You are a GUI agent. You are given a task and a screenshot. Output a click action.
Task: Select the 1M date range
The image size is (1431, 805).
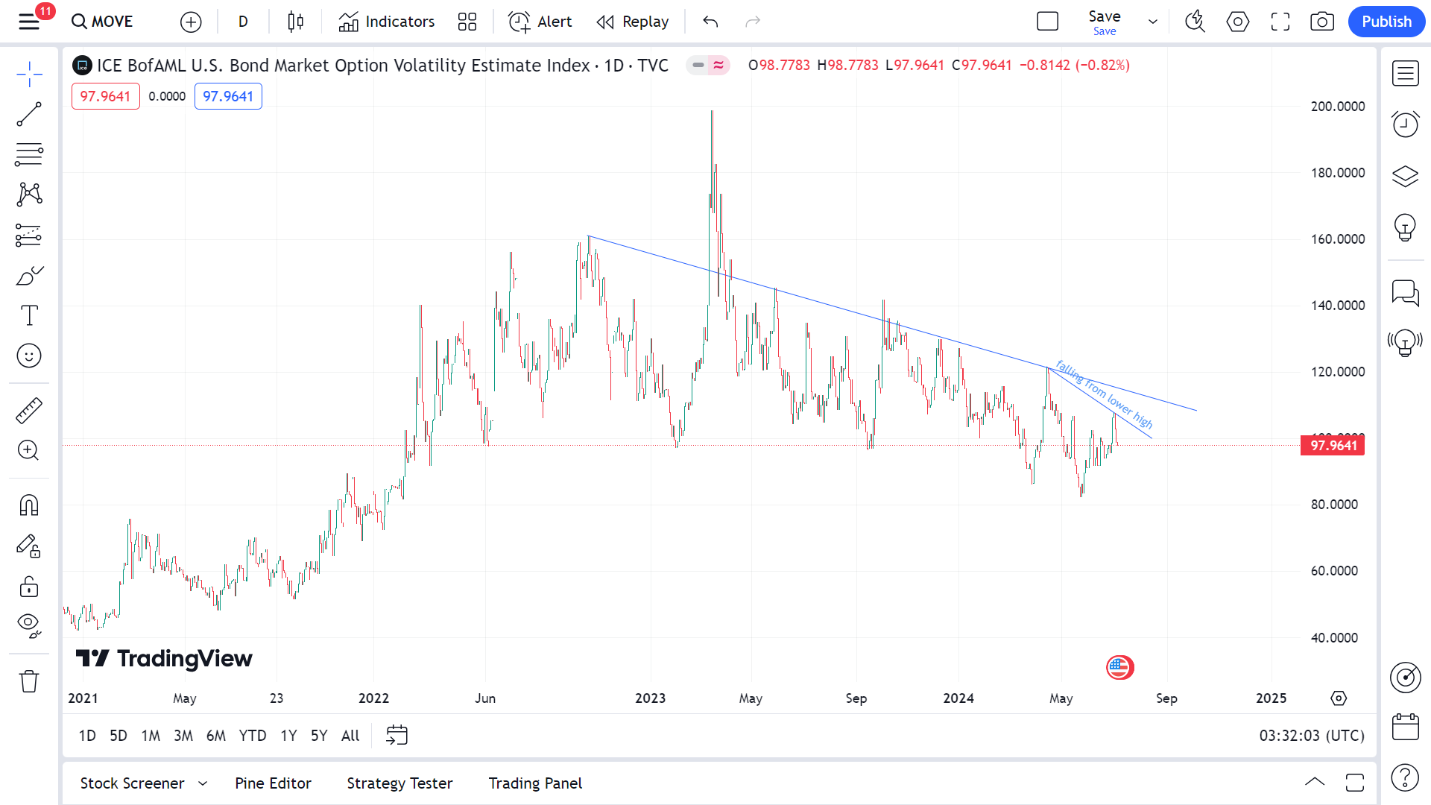point(151,736)
